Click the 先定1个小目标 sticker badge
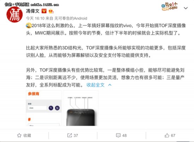Viewport: 194px width, 142px height. click(170, 6)
